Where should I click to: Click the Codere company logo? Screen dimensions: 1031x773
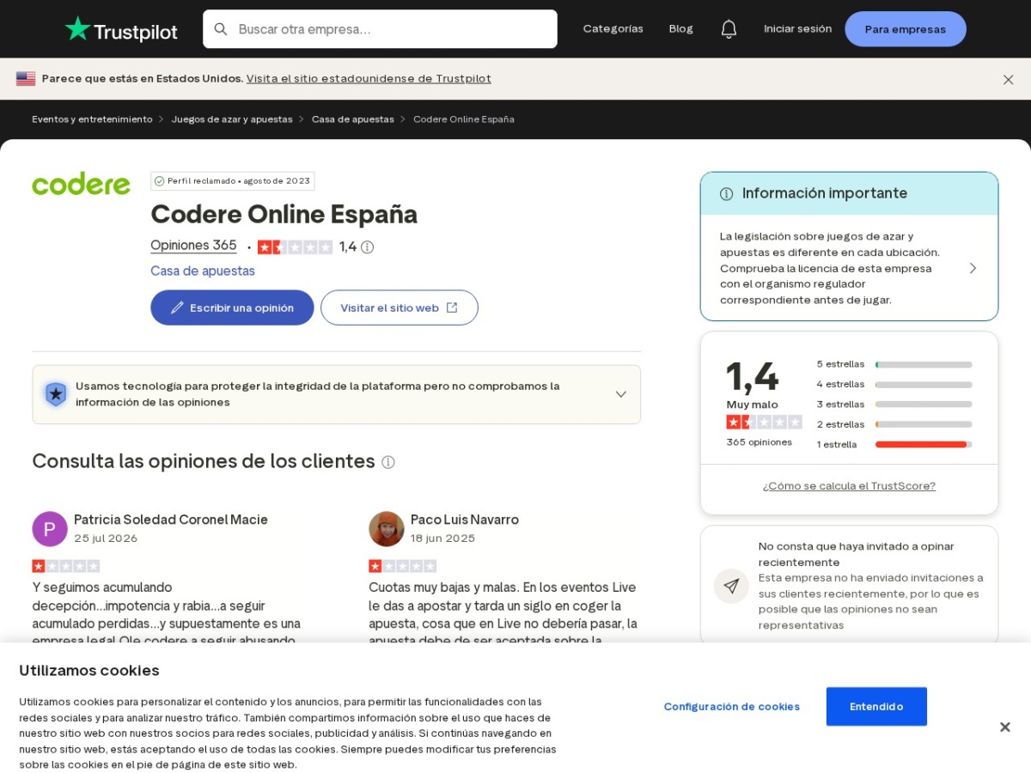coord(81,184)
